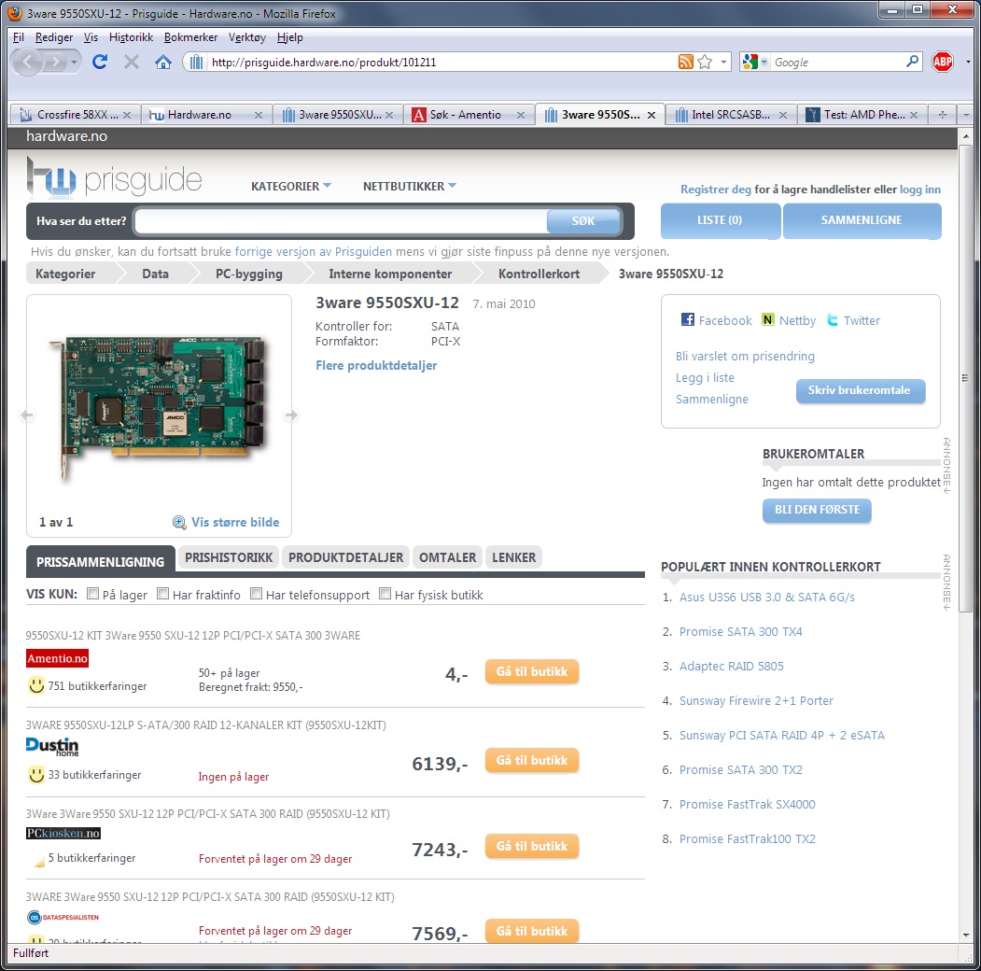Subscribe via the RSS feed icon
Image resolution: width=981 pixels, height=971 pixels.
pos(686,62)
